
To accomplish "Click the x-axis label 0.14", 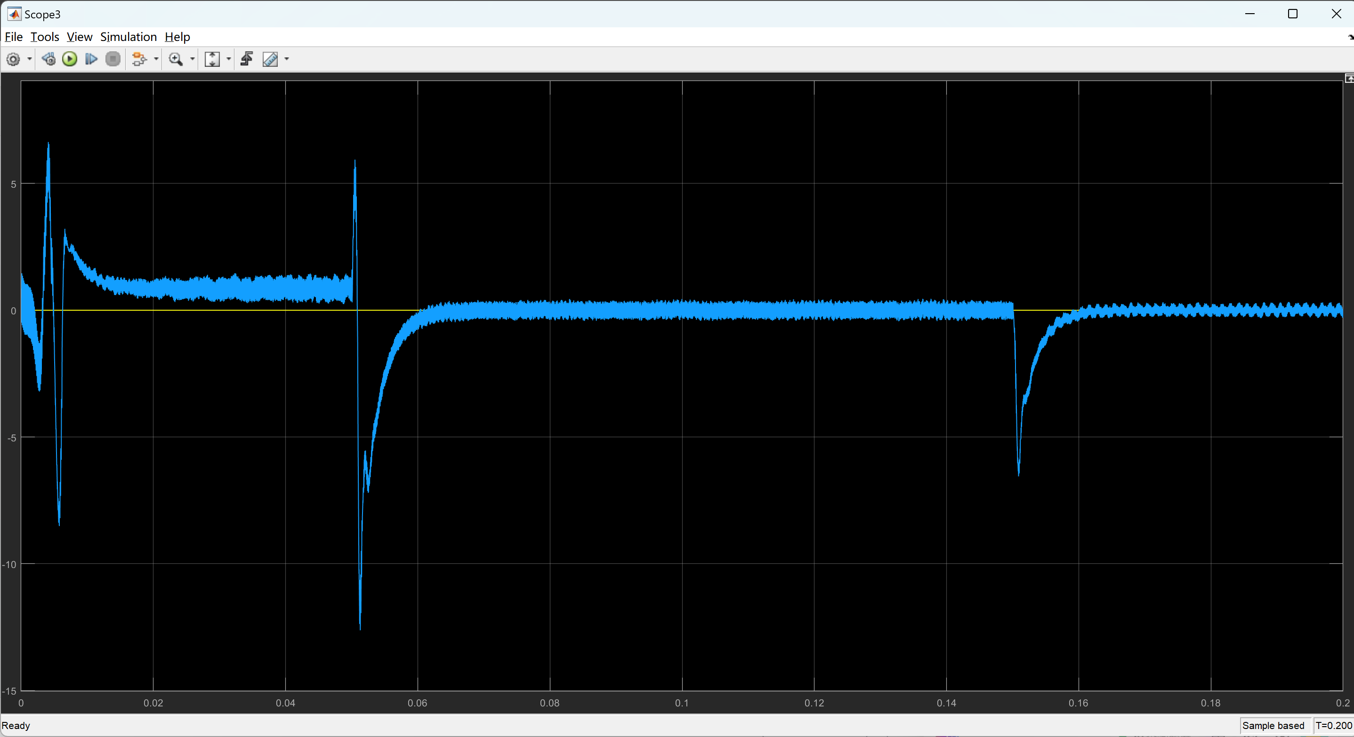I will coord(946,703).
